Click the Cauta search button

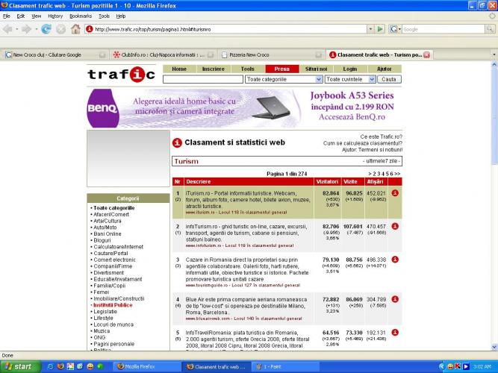coord(388,78)
